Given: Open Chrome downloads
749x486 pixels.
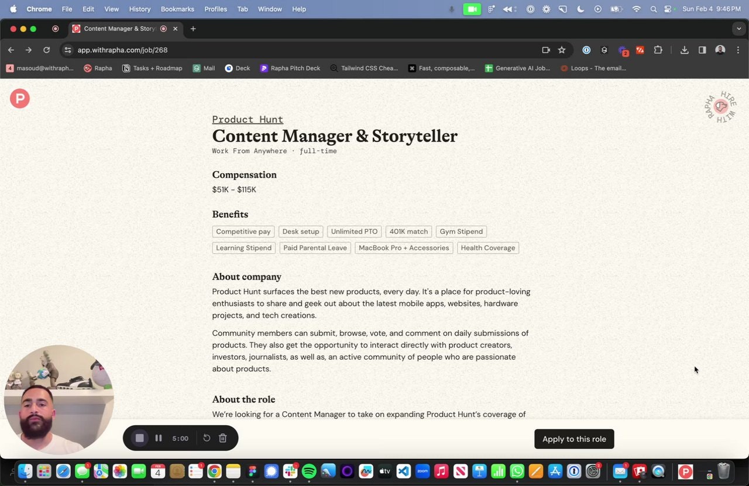Looking at the screenshot, I should [684, 50].
